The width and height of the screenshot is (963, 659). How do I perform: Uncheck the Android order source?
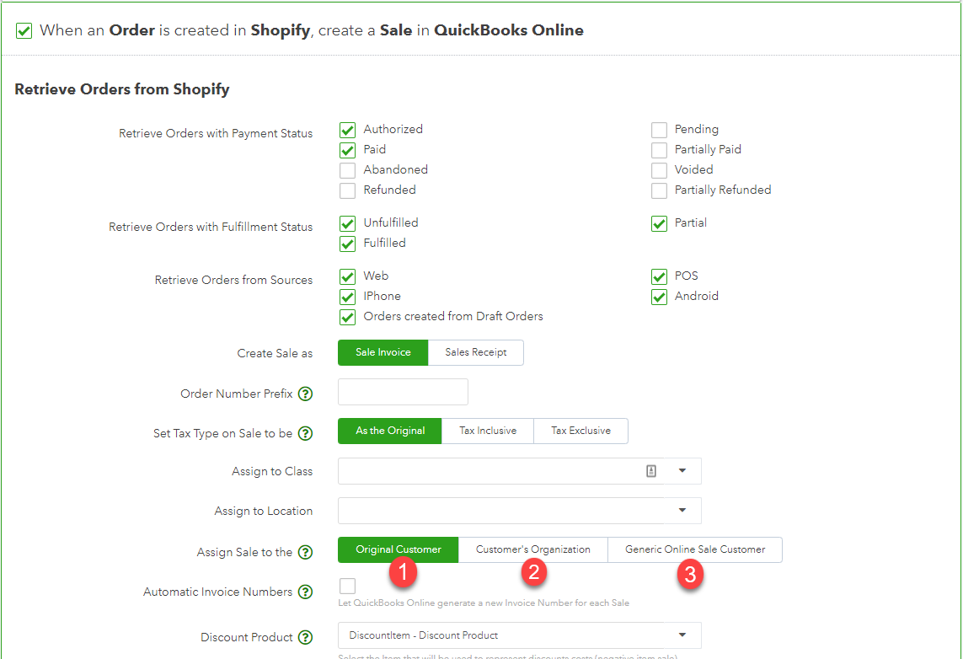point(659,297)
